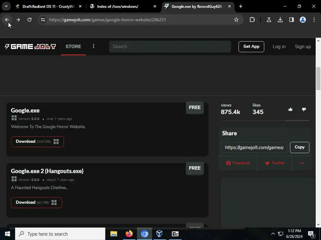
Task: Select the share URL field
Action: [254, 147]
